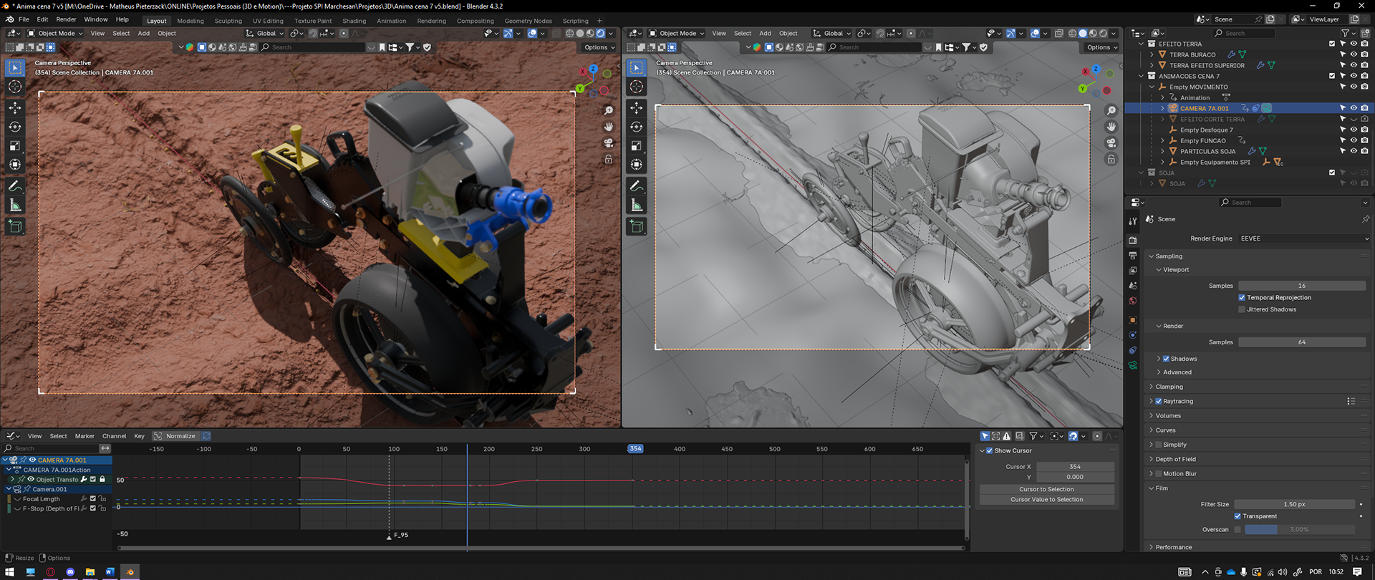Click the Cursor to Selection button
Viewport: 1375px width, 580px height.
click(x=1046, y=489)
